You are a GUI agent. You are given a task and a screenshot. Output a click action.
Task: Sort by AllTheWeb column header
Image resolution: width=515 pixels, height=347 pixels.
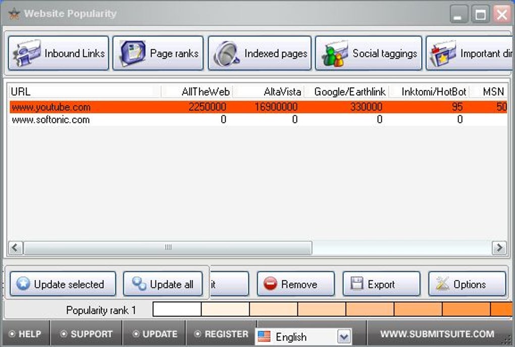(197, 91)
